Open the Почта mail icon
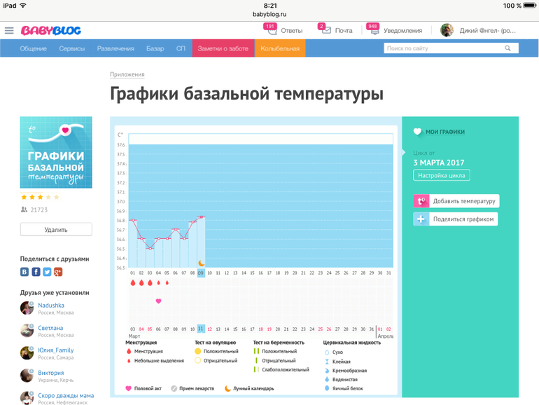The image size is (539, 405). point(325,30)
